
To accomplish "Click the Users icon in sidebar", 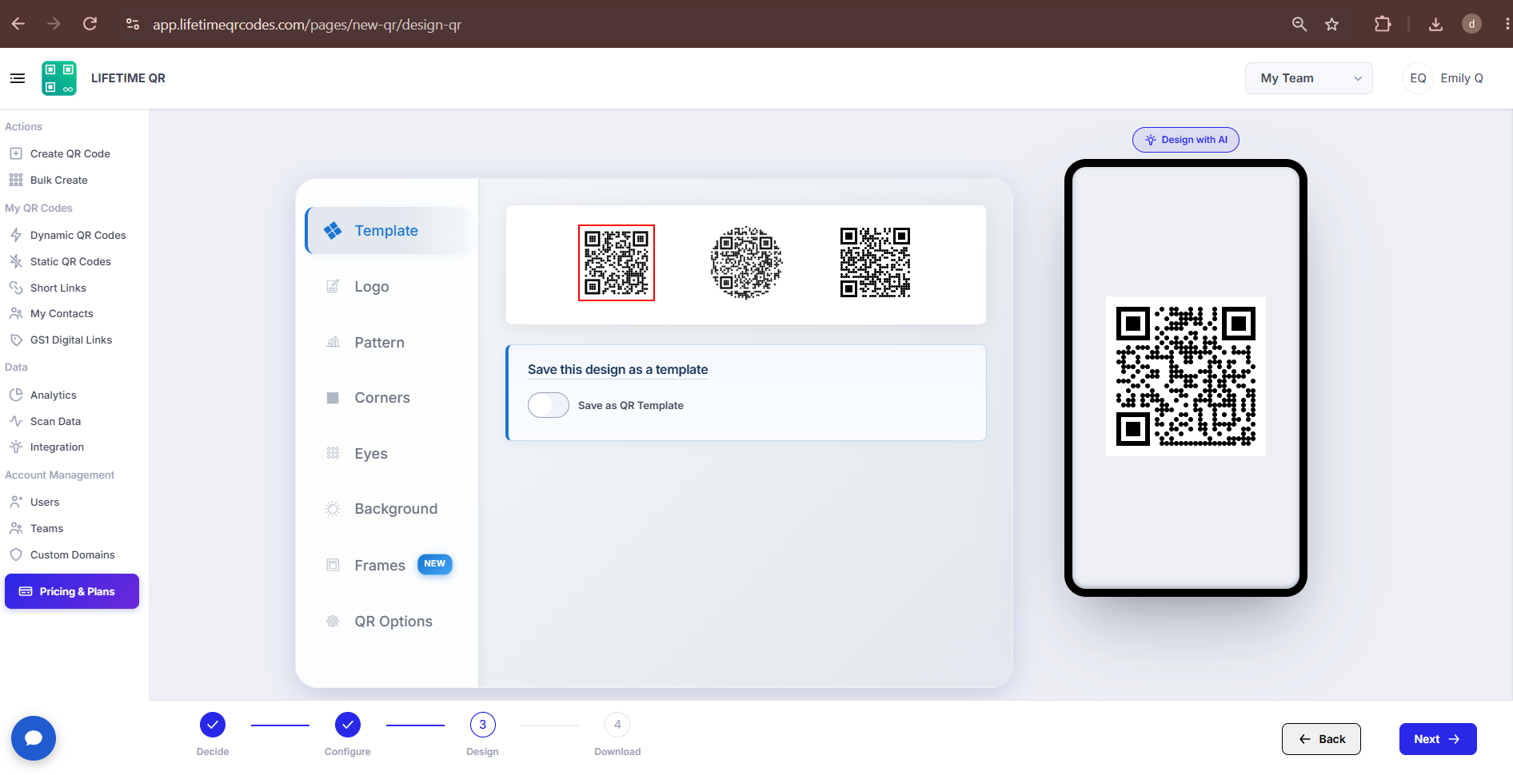I will pyautogui.click(x=16, y=502).
